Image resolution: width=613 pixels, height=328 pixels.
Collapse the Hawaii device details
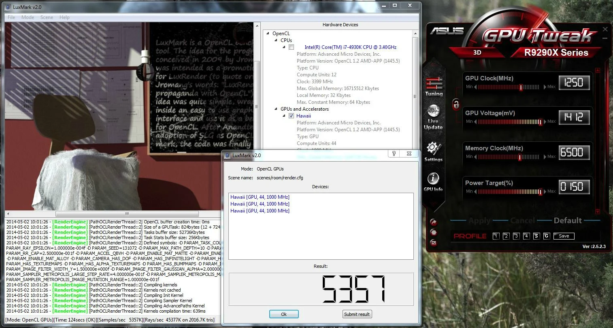tap(284, 116)
